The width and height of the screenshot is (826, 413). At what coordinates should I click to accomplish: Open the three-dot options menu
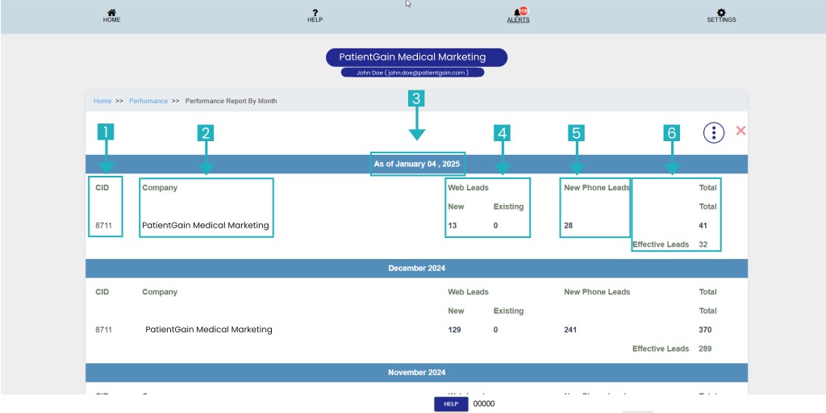pos(714,132)
